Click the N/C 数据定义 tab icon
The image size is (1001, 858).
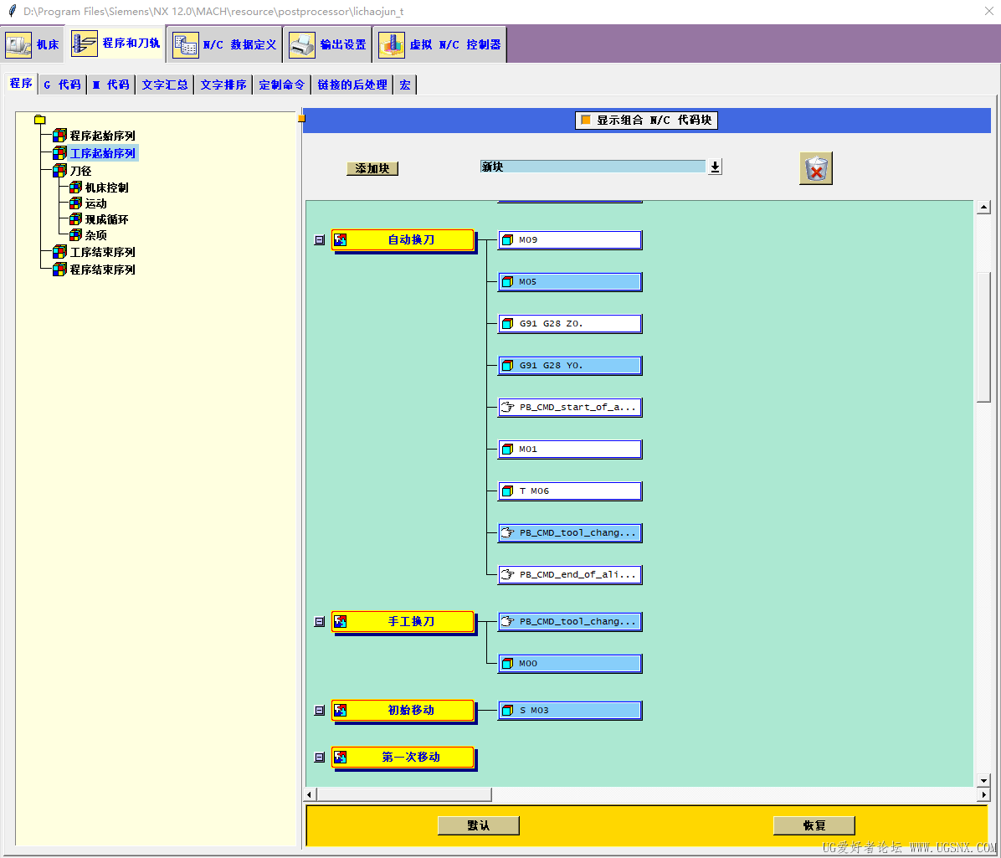click(x=186, y=45)
